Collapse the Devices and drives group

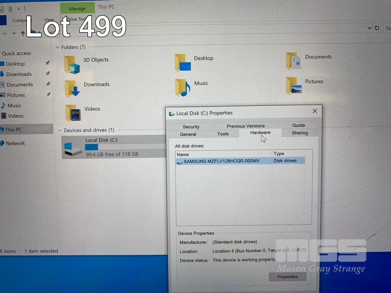(x=60, y=130)
